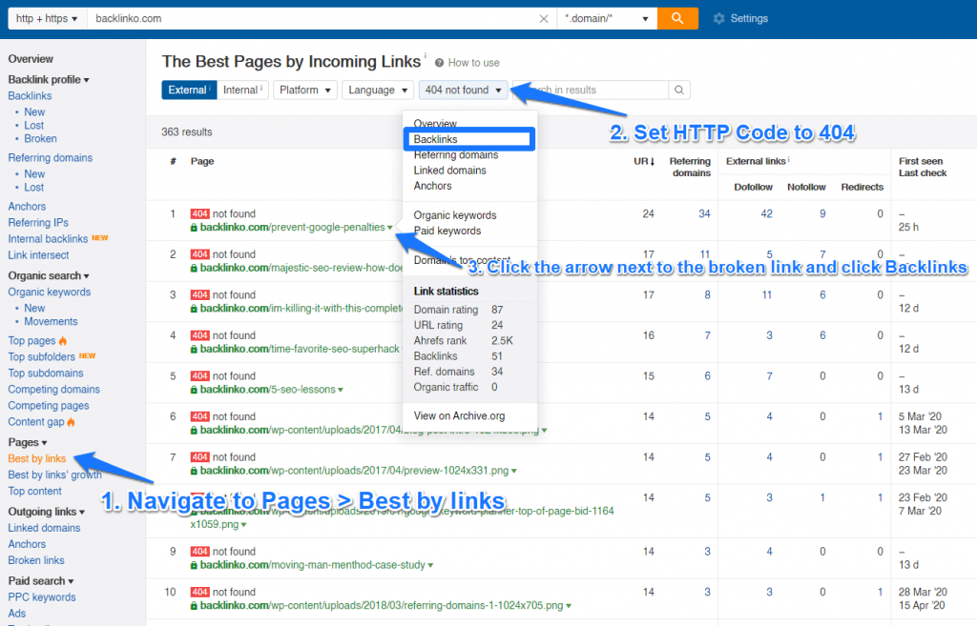Collapse the Organic search sidebar section

pyautogui.click(x=49, y=275)
